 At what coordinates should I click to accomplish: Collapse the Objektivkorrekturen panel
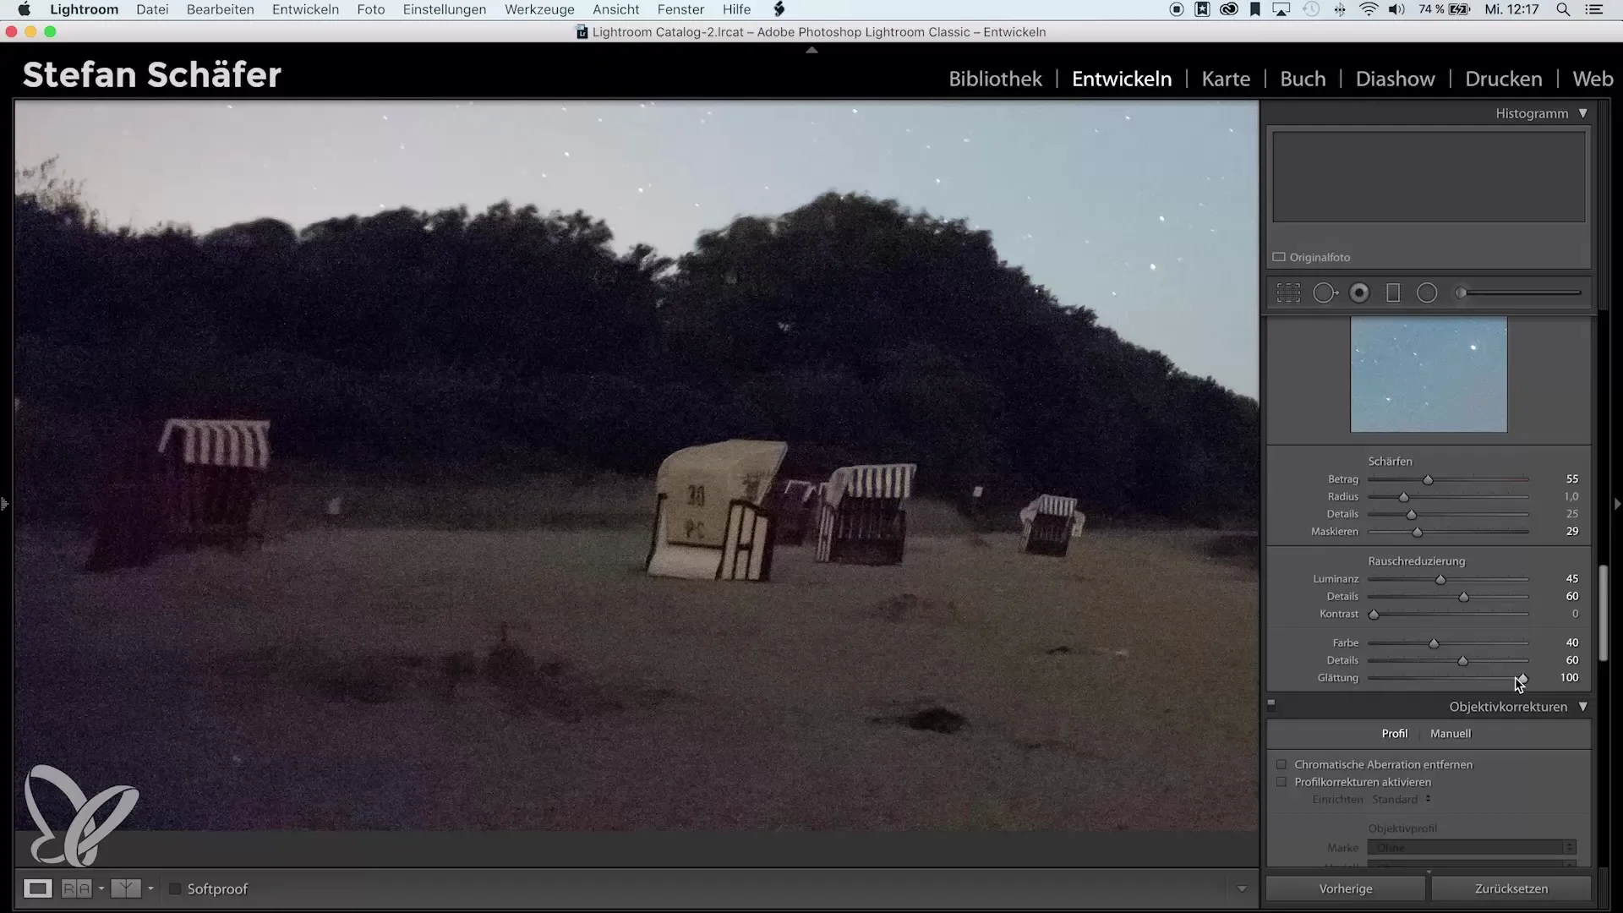pyautogui.click(x=1582, y=707)
